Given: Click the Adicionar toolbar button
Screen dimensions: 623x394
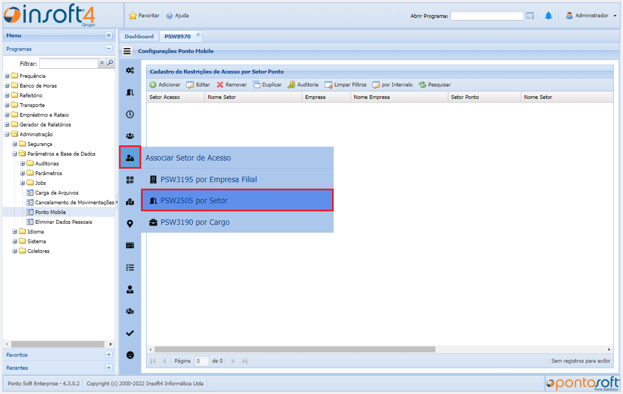Looking at the screenshot, I should pyautogui.click(x=165, y=85).
